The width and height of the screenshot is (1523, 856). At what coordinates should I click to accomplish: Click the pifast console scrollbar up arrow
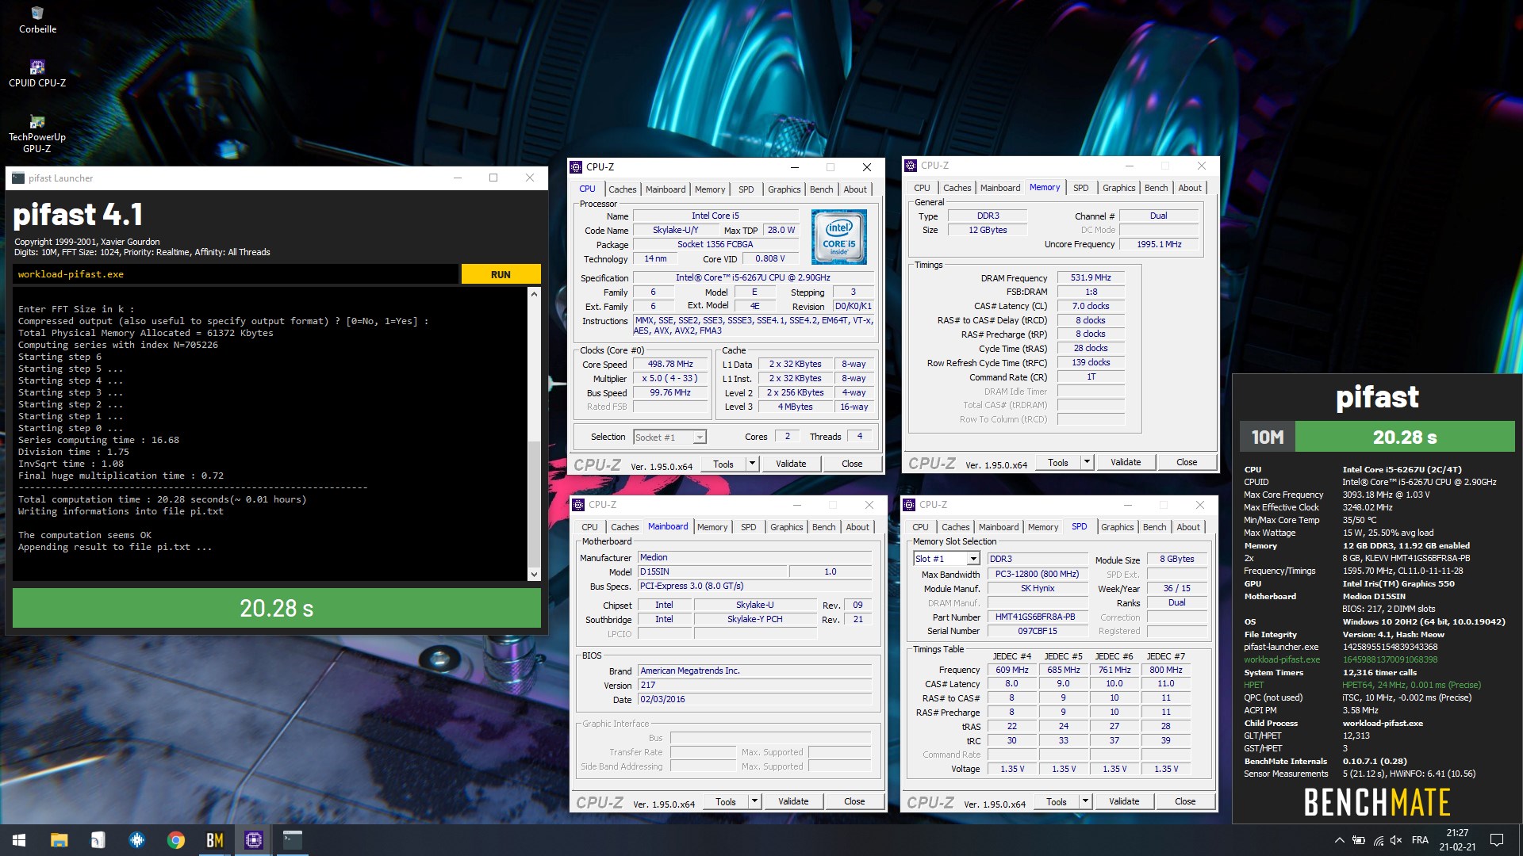pos(534,294)
